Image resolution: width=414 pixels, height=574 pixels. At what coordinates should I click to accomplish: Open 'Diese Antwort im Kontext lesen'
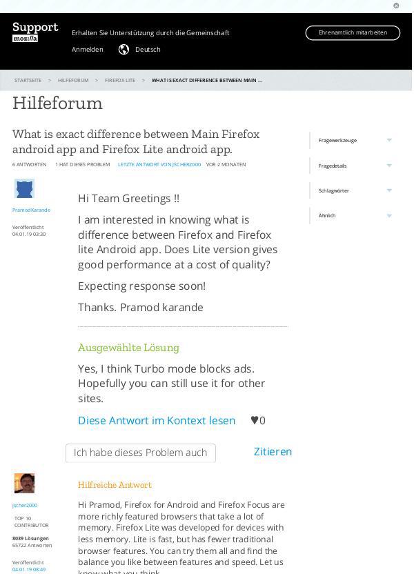point(157,420)
